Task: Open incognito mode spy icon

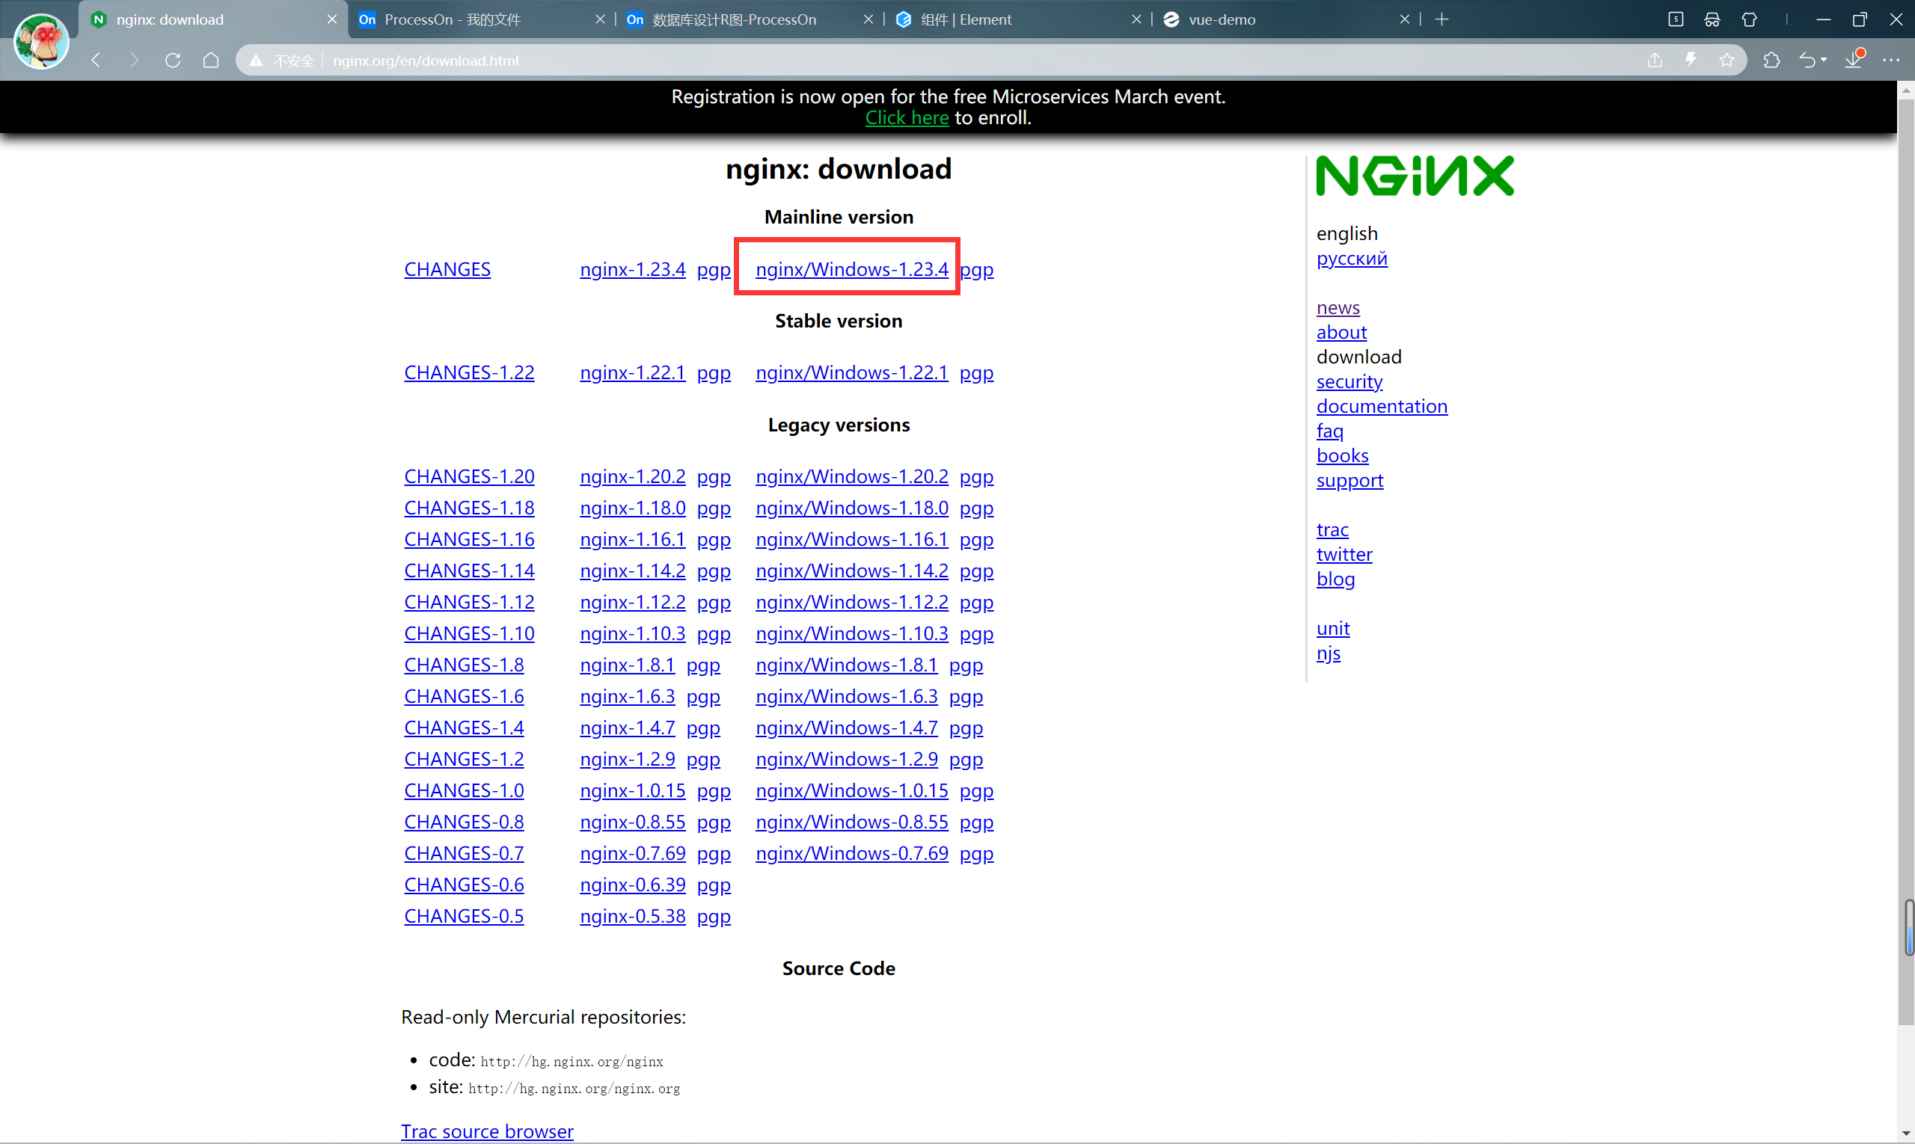Action: 1712,19
